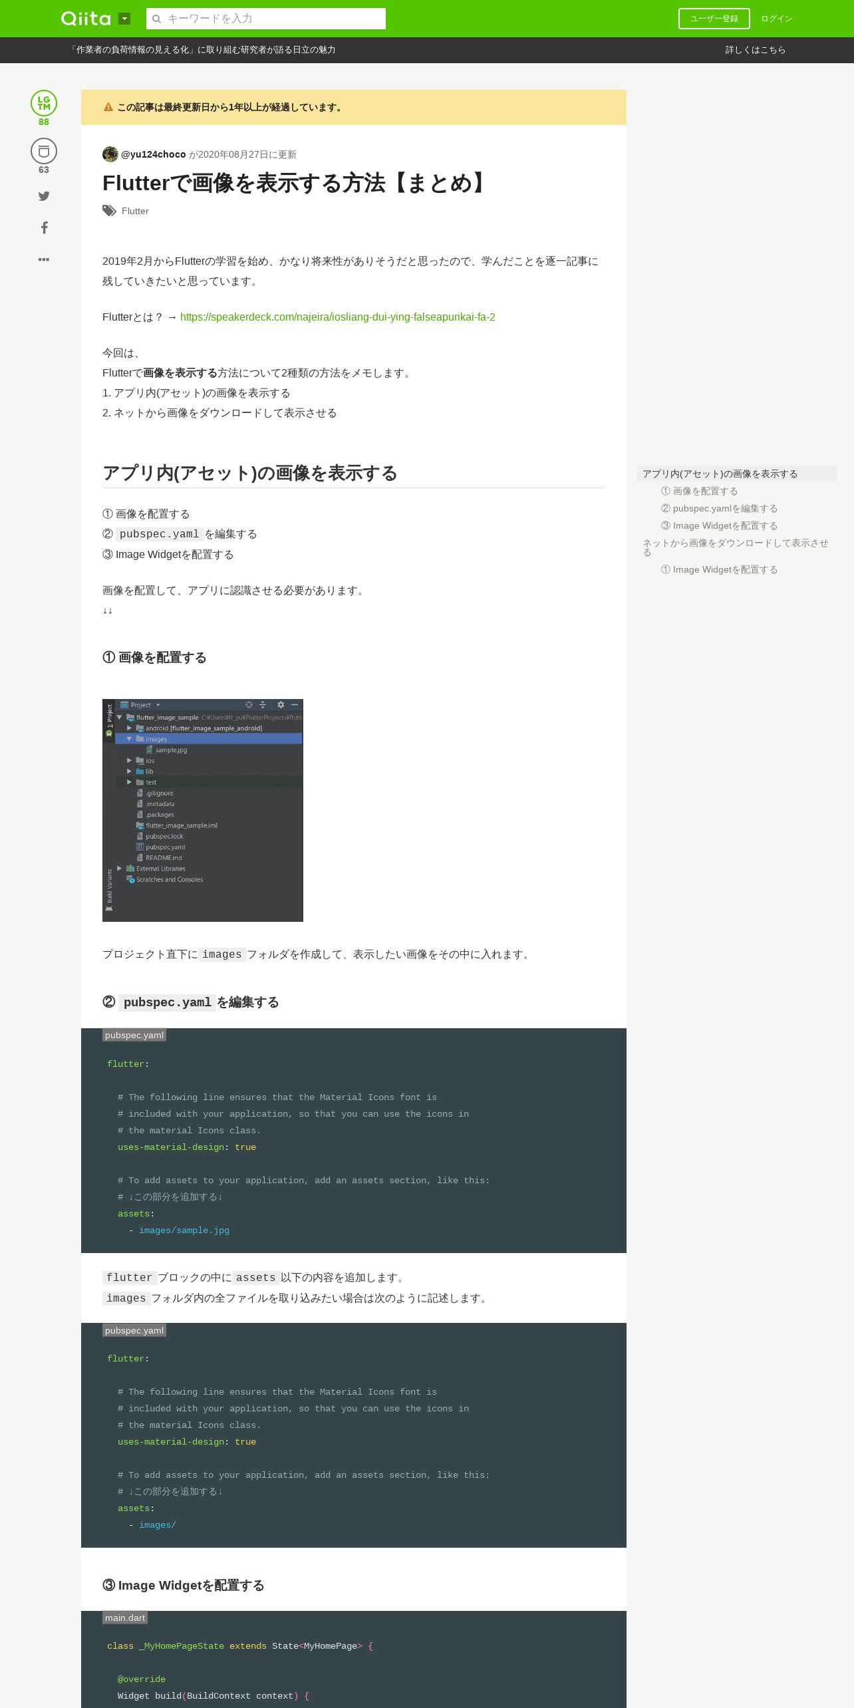Click the first pubspec.yaml code label
854x1708 pixels.
tap(134, 1035)
